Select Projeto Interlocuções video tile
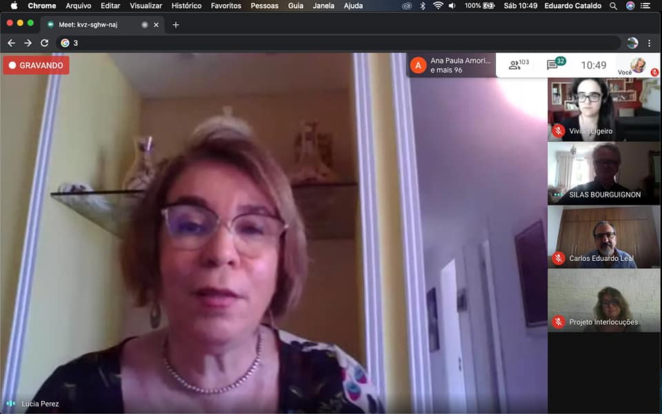The width and height of the screenshot is (662, 414). click(x=604, y=300)
